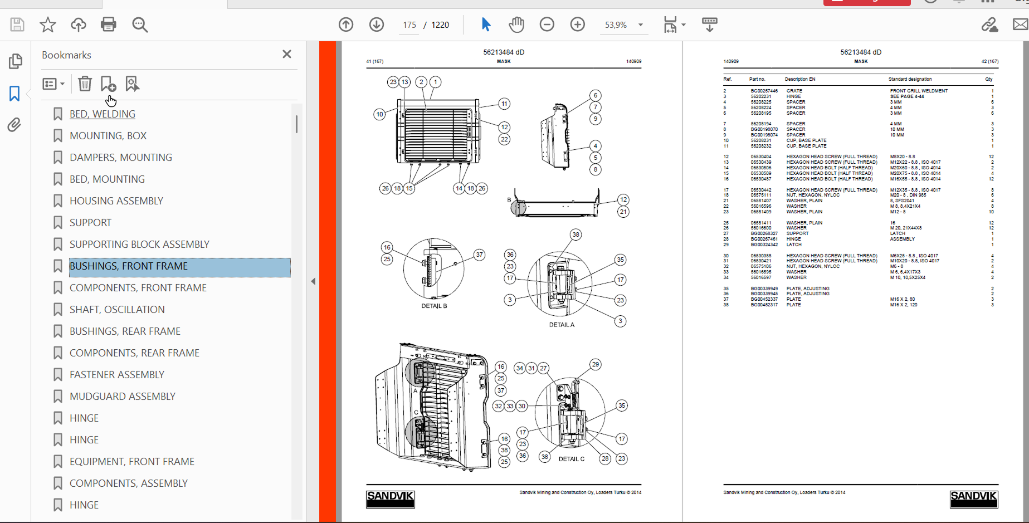
Task: Delete the selected bookmark with trash icon
Action: [85, 84]
